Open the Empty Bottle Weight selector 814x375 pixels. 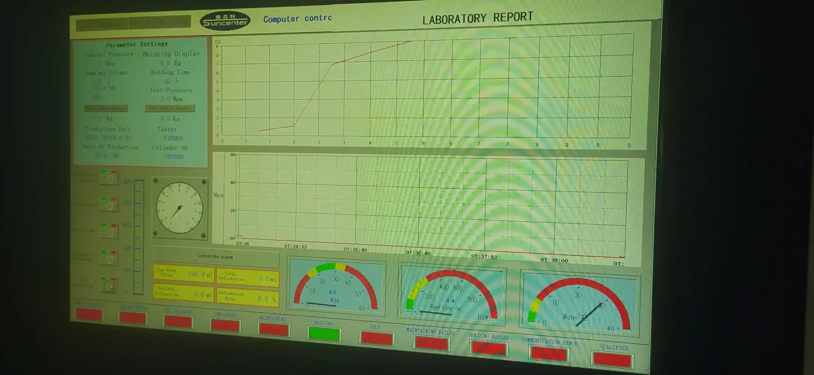pos(105,109)
